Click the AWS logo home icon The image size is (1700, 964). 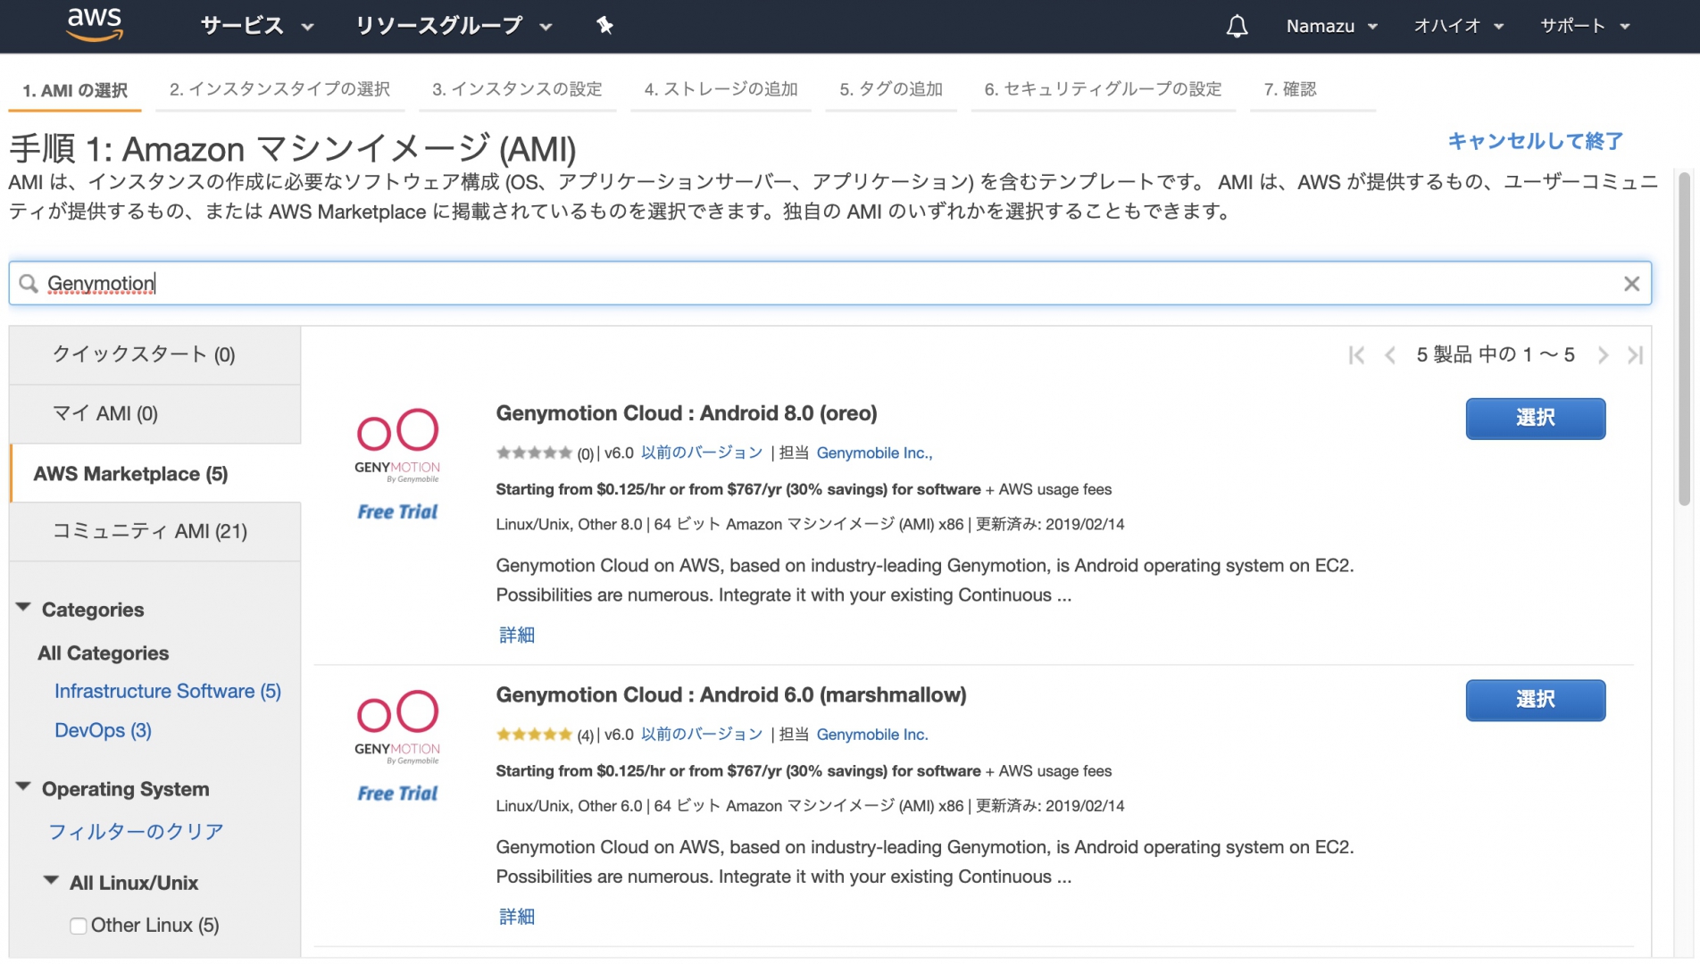(94, 25)
